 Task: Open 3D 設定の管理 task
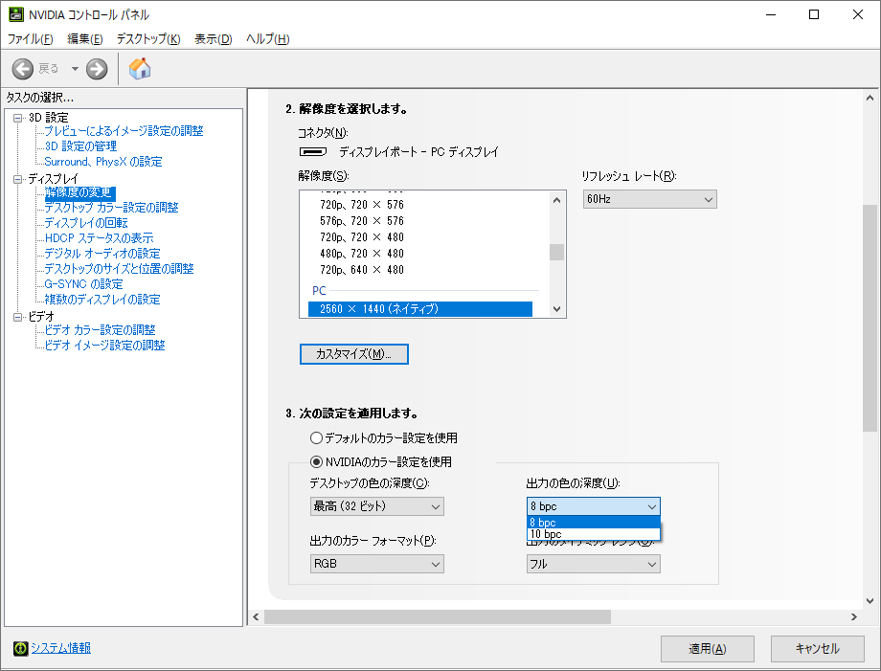point(80,146)
